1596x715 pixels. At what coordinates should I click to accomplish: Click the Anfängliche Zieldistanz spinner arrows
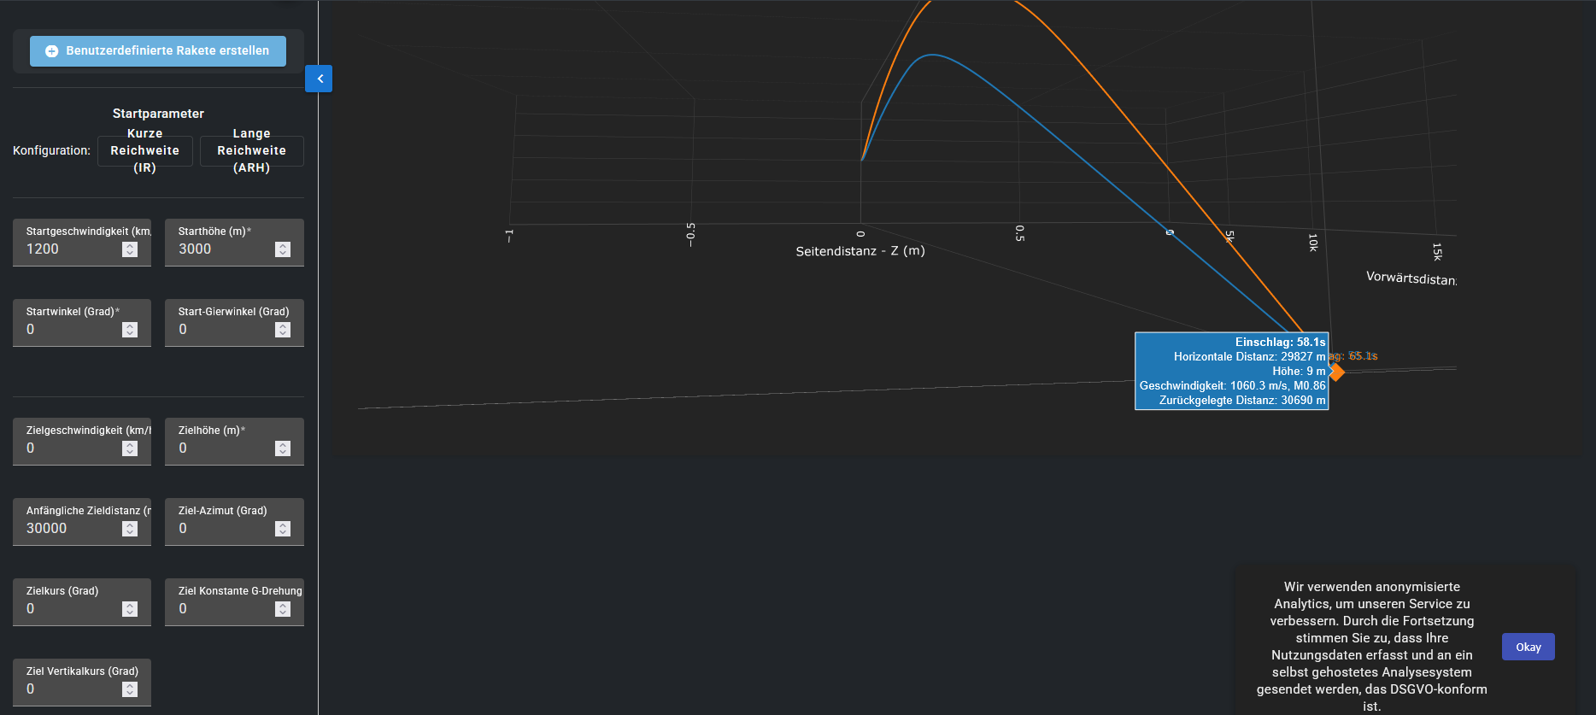pos(130,529)
